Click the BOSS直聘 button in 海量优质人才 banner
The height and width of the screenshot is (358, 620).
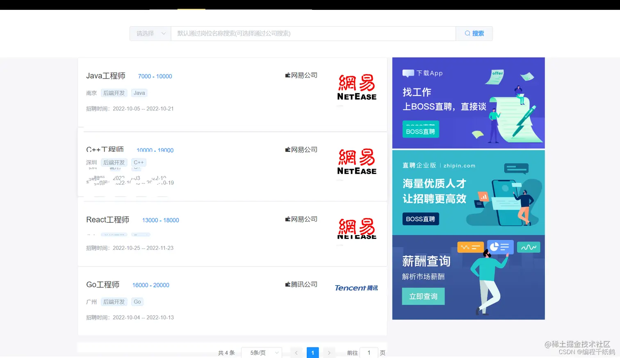pos(421,219)
